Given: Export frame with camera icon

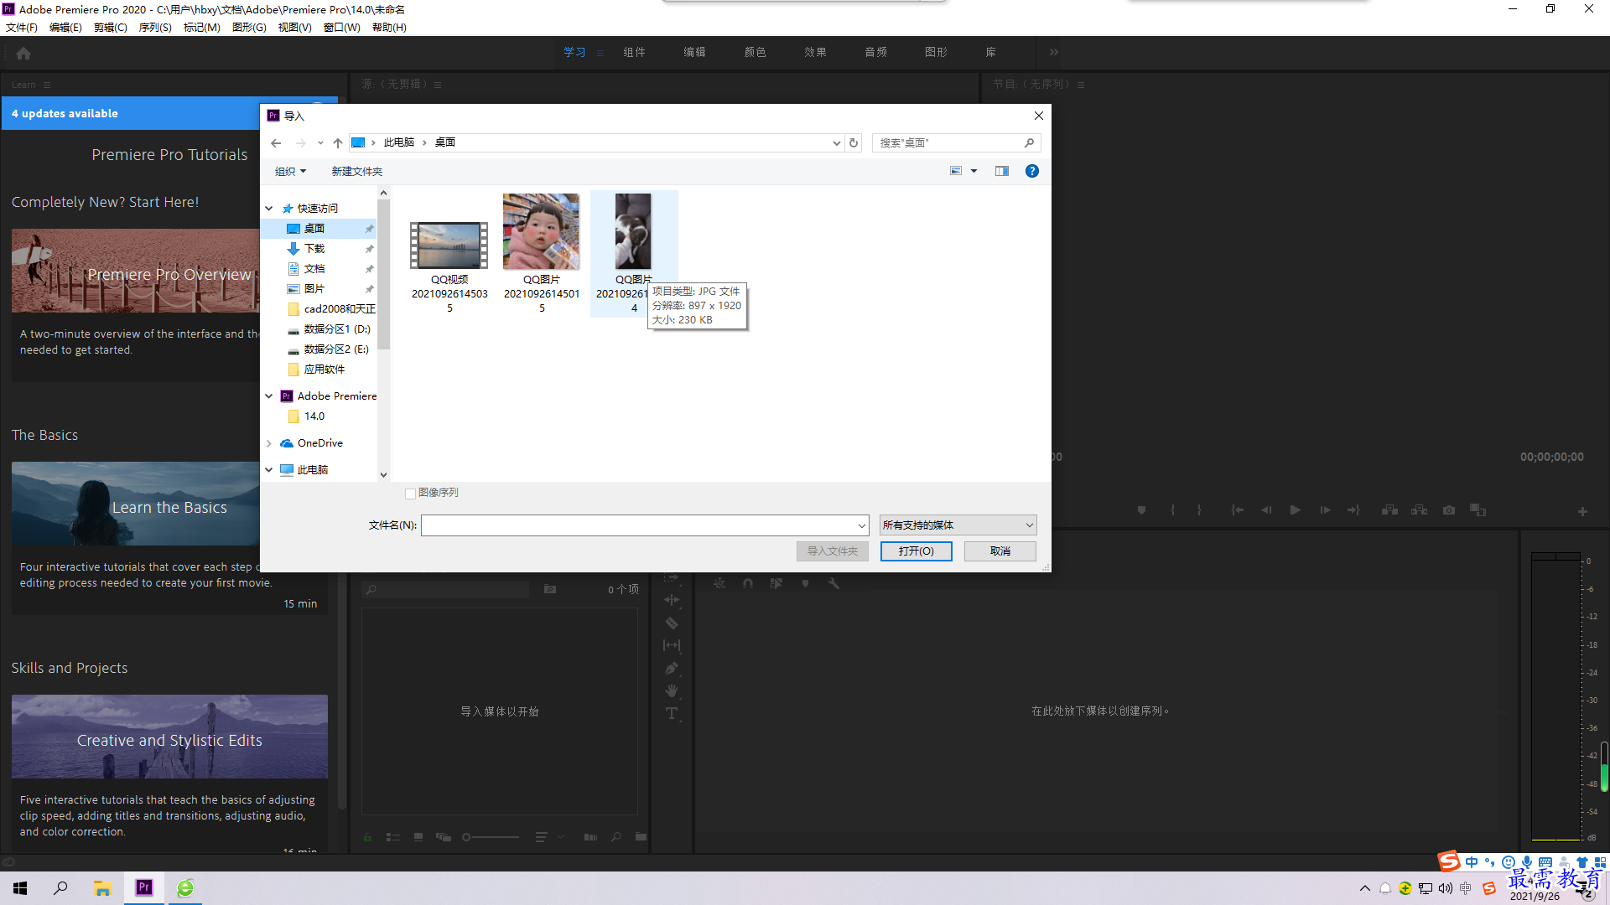Looking at the screenshot, I should 1449,509.
